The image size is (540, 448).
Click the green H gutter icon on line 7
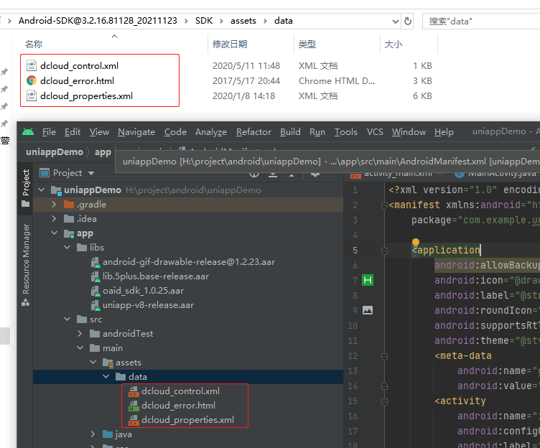point(368,280)
